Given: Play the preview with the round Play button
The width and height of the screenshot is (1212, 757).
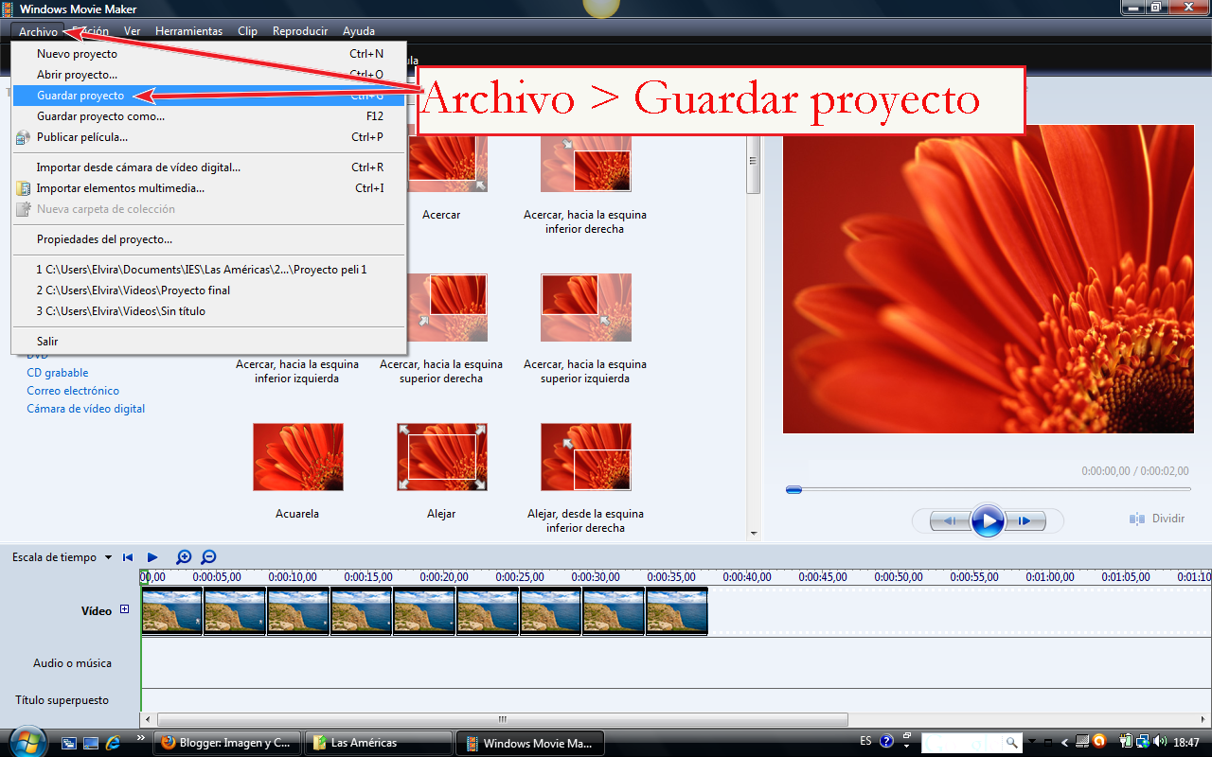Looking at the screenshot, I should (x=988, y=520).
